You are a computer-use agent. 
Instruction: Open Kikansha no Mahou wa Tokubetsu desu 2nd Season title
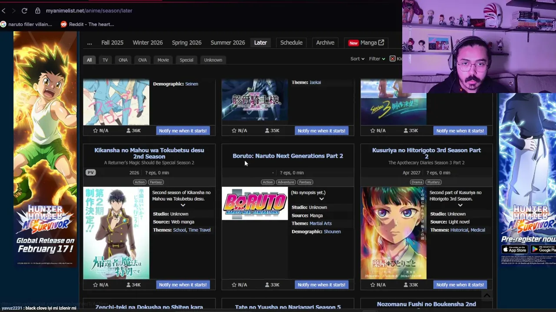(149, 153)
